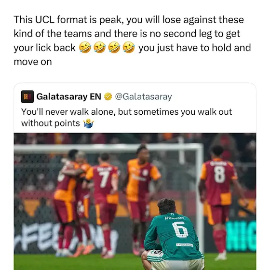This screenshot has width=270, height=270.
Task: Click the fourth rolling-laughing emoji
Action: tap(129, 47)
